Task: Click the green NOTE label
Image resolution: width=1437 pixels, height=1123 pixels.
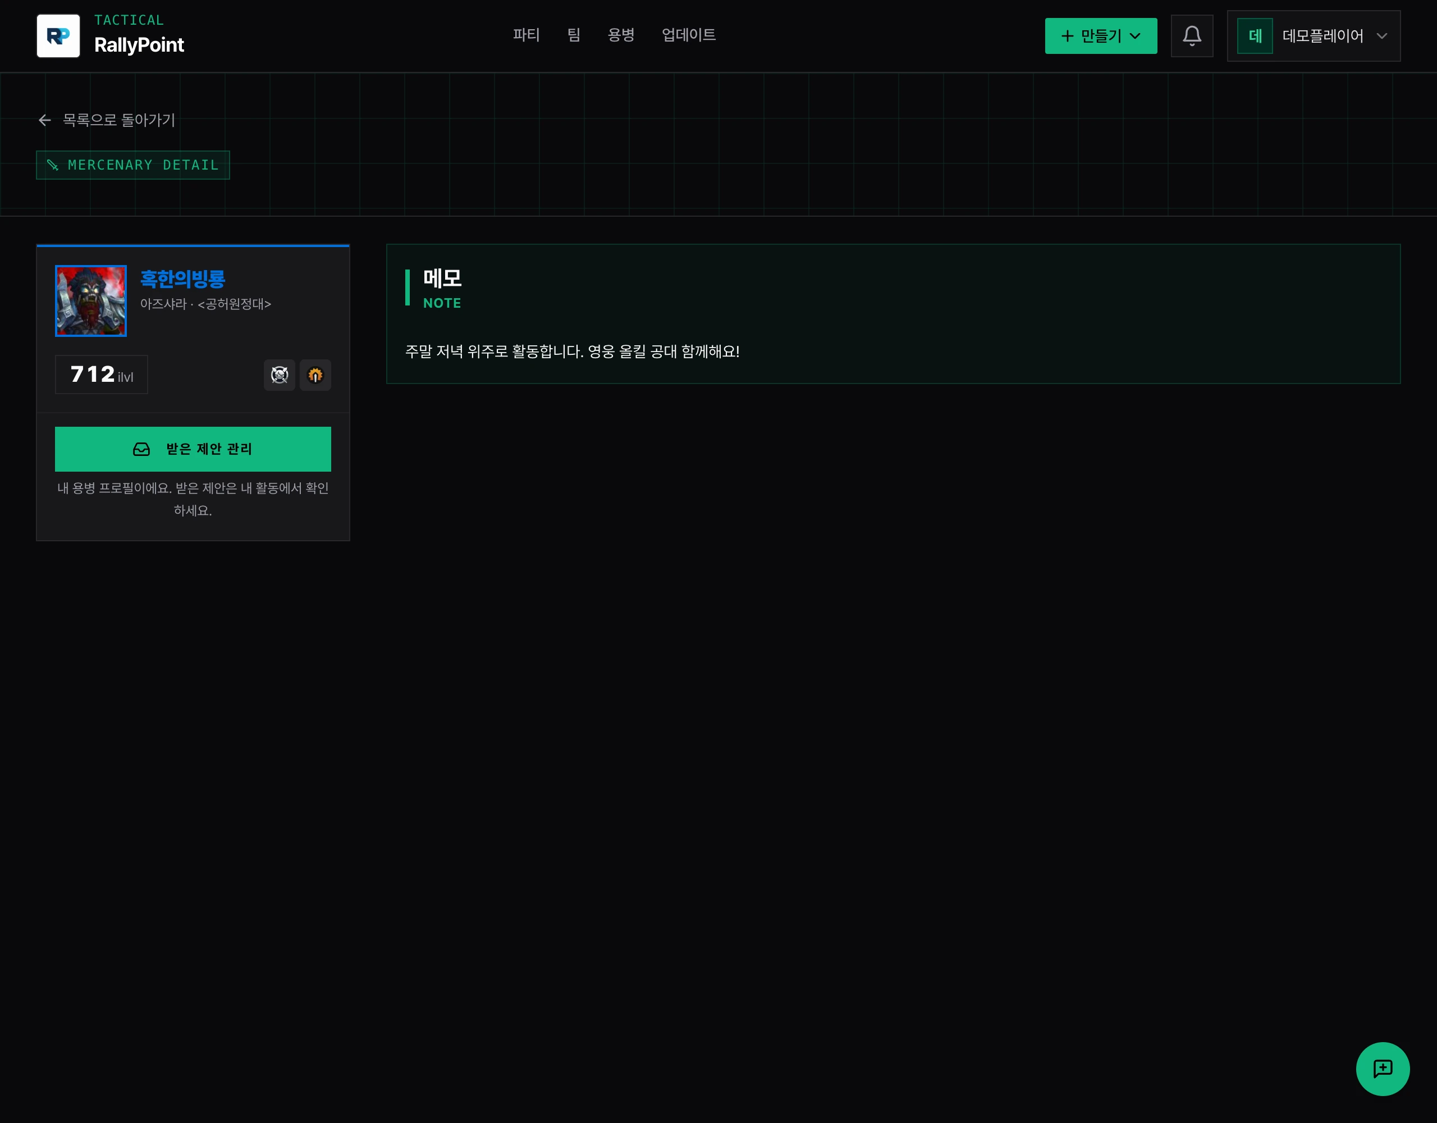Action: pos(442,303)
